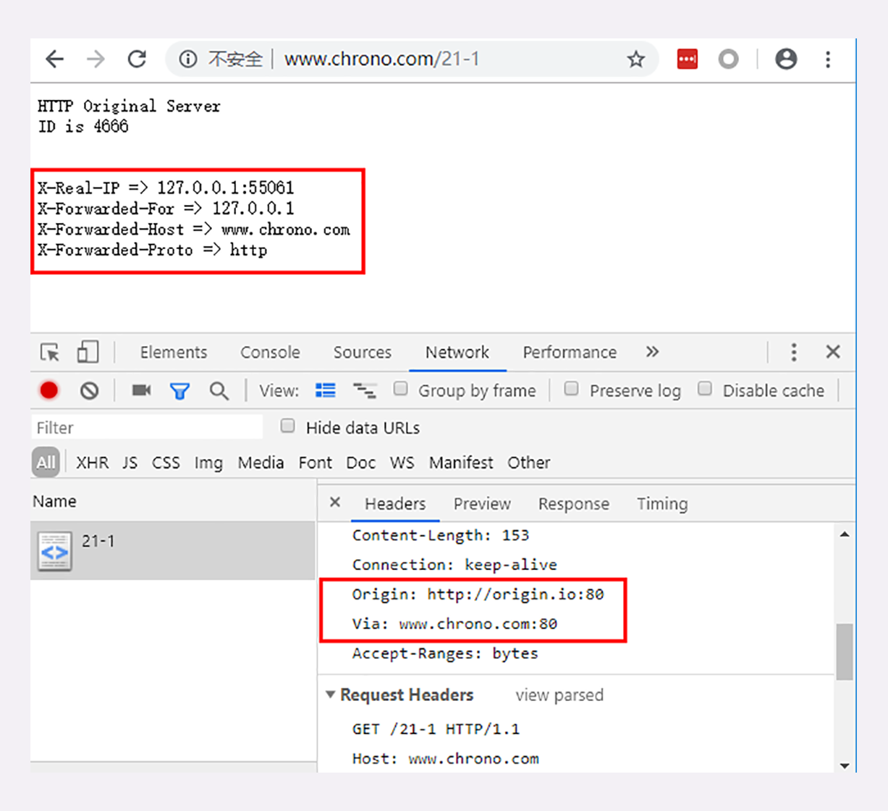Switch to the Console tab

[270, 353]
